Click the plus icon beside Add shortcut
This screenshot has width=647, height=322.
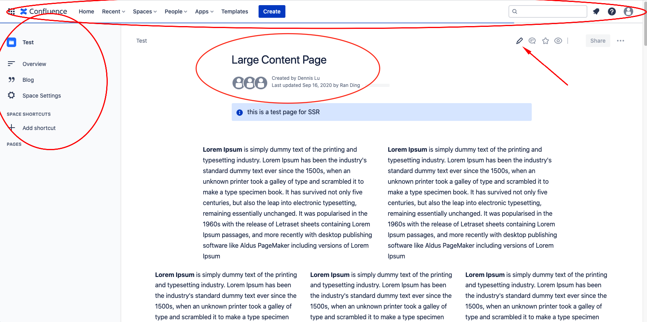(12, 128)
